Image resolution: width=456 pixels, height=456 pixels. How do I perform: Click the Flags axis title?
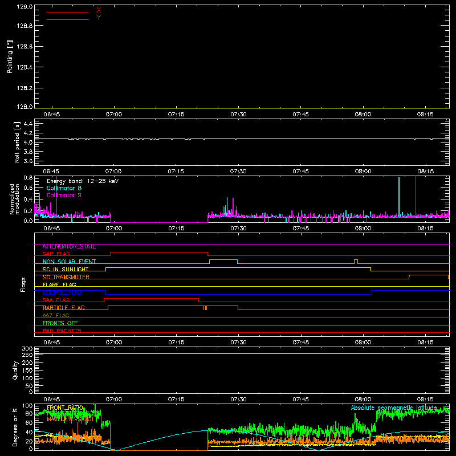23,284
